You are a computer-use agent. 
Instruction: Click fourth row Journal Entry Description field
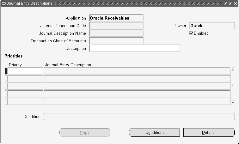tap(137, 94)
